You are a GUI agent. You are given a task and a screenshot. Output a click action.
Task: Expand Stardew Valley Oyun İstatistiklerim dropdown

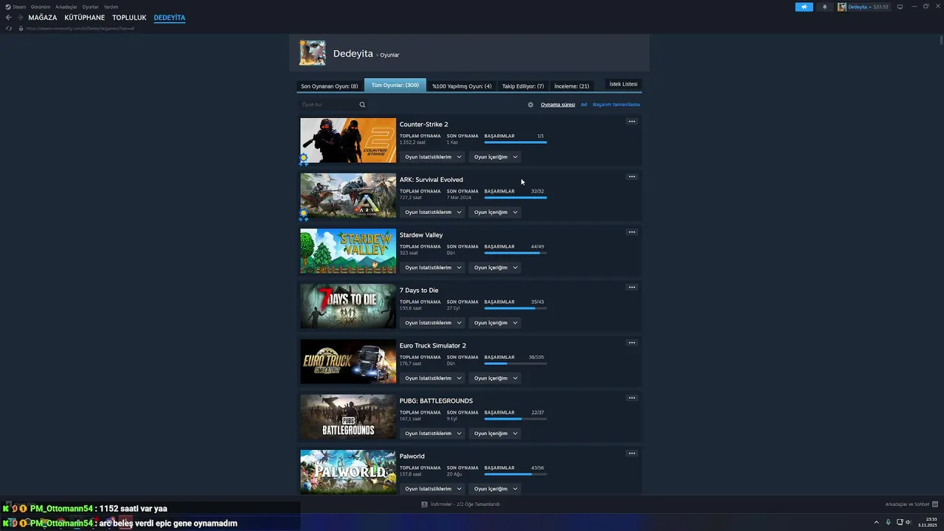[433, 267]
